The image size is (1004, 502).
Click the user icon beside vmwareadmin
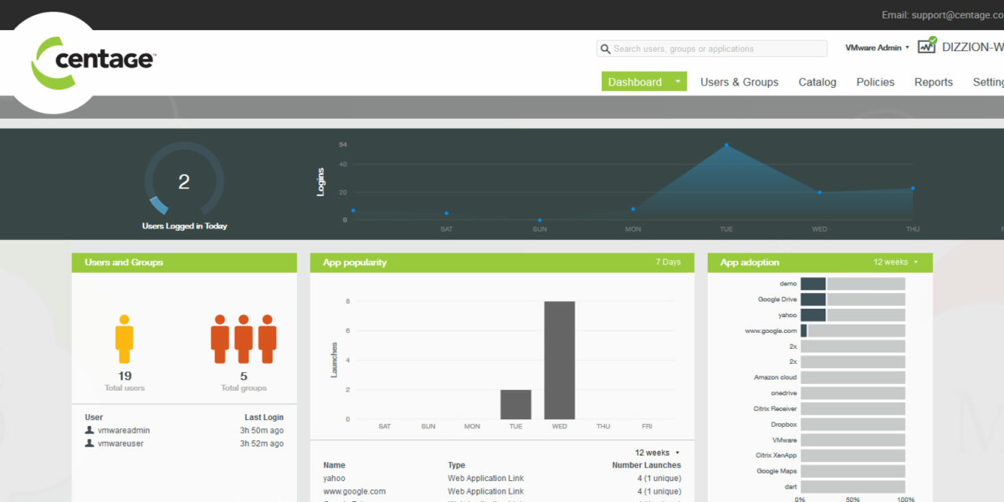point(90,430)
